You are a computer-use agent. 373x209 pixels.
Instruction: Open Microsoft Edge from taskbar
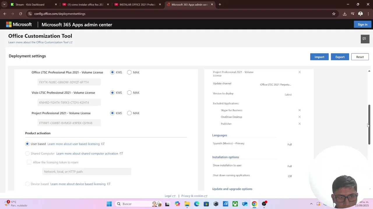(197, 204)
